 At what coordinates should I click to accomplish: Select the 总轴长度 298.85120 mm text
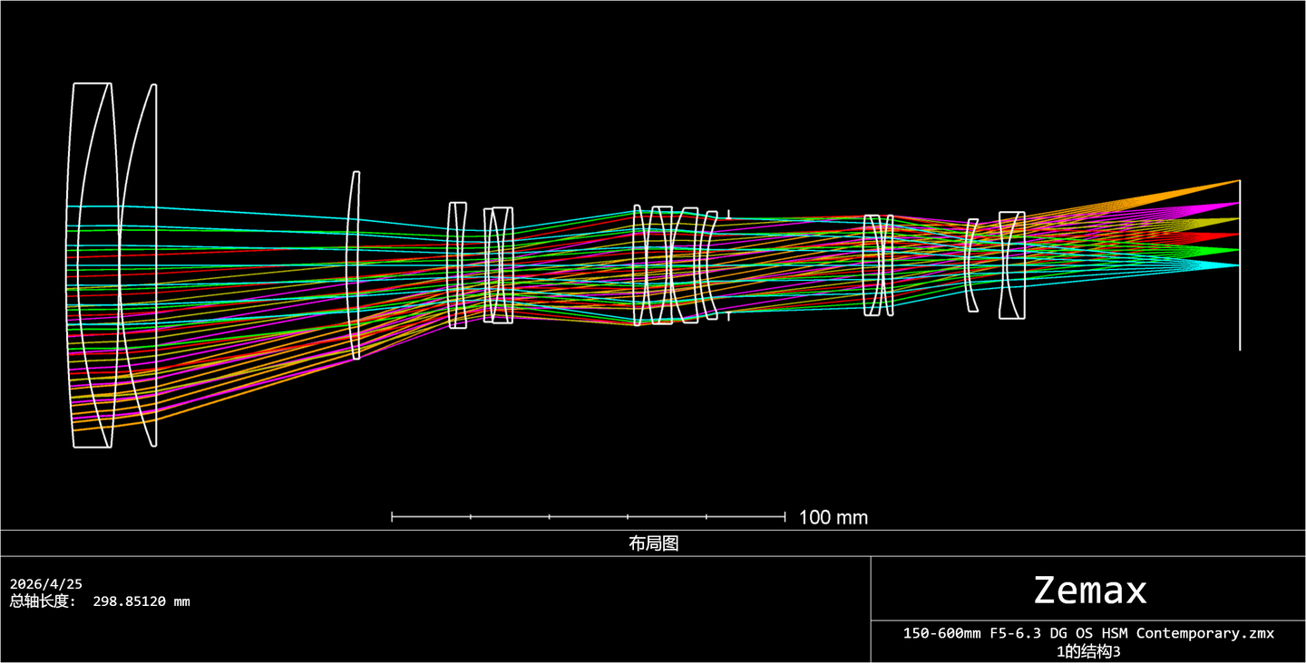tap(100, 601)
